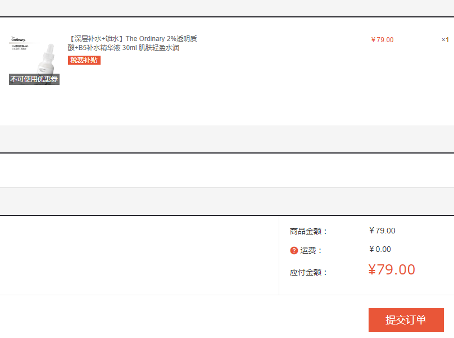Screen dimensions: 454x338
Task: Click the ×1 quantity indicator
Action: point(445,40)
